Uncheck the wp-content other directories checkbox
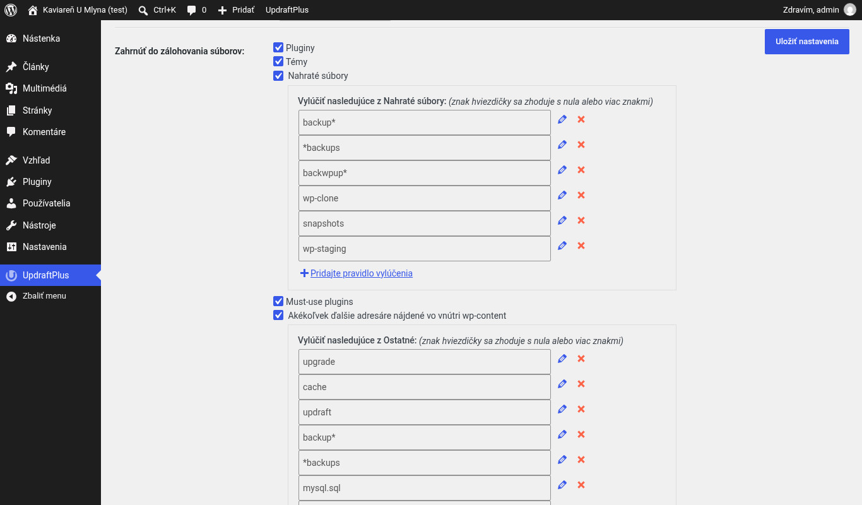The height and width of the screenshot is (505, 862). (278, 315)
